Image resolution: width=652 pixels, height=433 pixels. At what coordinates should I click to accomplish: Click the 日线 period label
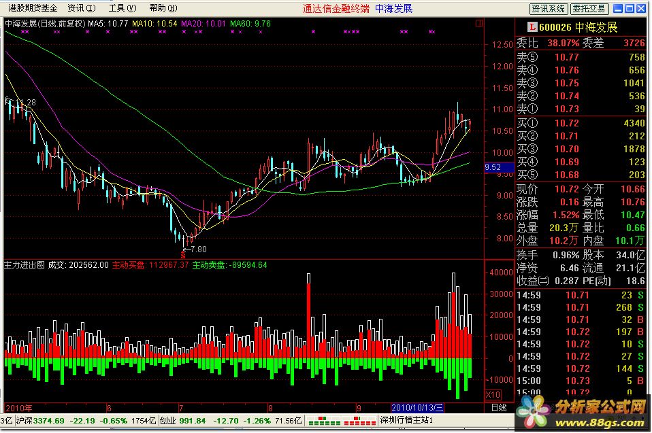pyautogui.click(x=499, y=408)
